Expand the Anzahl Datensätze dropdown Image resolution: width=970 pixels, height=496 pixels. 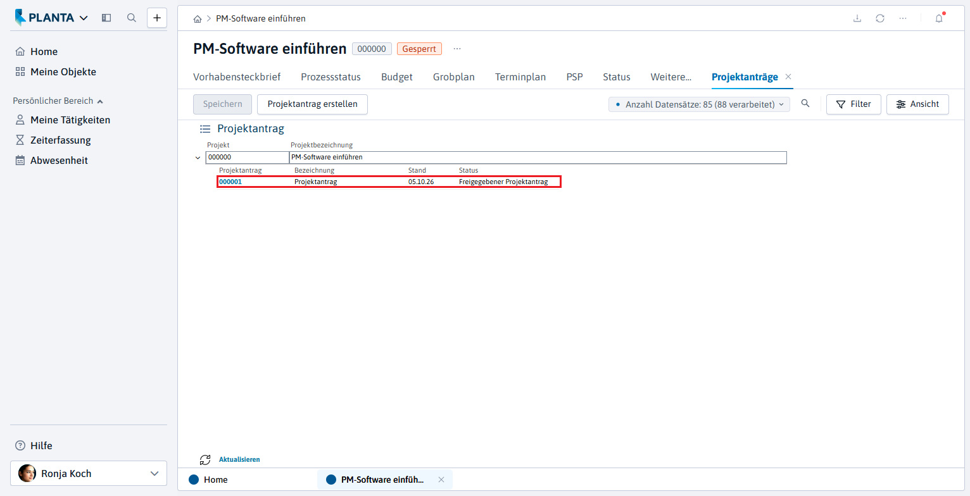point(699,104)
